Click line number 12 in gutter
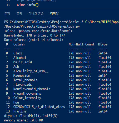Viewport: 119px width, 123px height. click(8, 5)
